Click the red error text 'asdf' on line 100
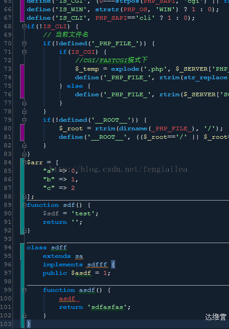Viewport: 229px width, 329px height. [x=67, y=299]
